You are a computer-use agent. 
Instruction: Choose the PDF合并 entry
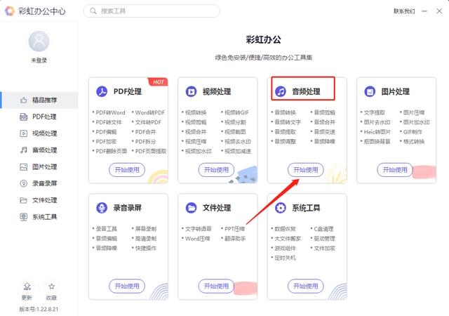click(145, 132)
